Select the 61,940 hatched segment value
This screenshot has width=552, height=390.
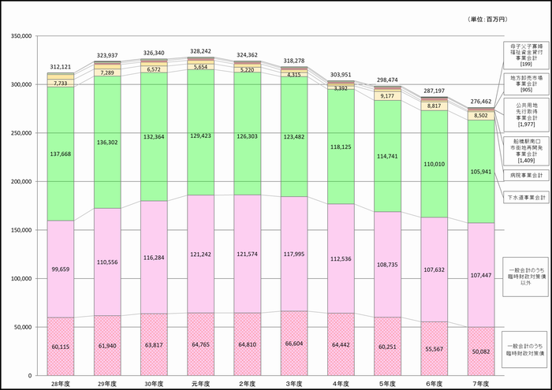[x=107, y=346]
